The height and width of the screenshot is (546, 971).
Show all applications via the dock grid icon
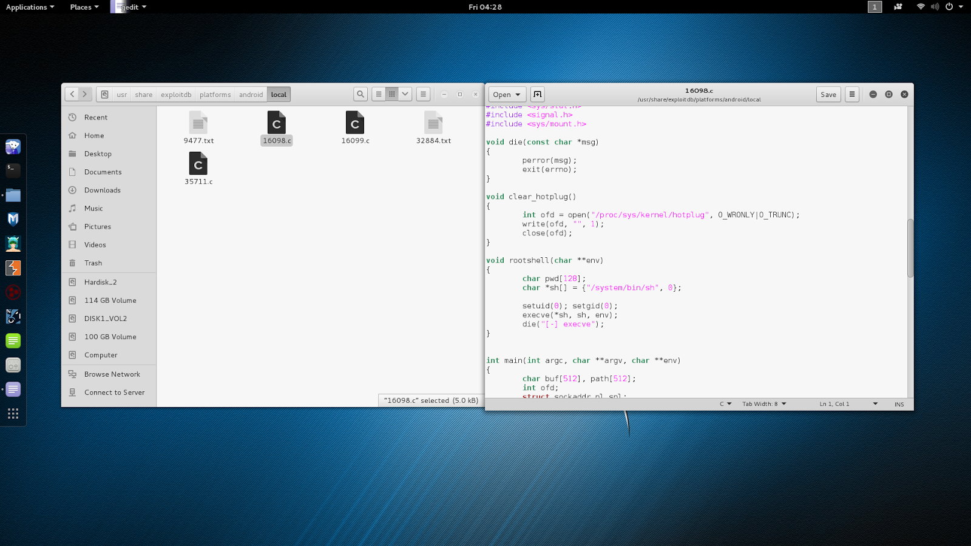point(13,413)
